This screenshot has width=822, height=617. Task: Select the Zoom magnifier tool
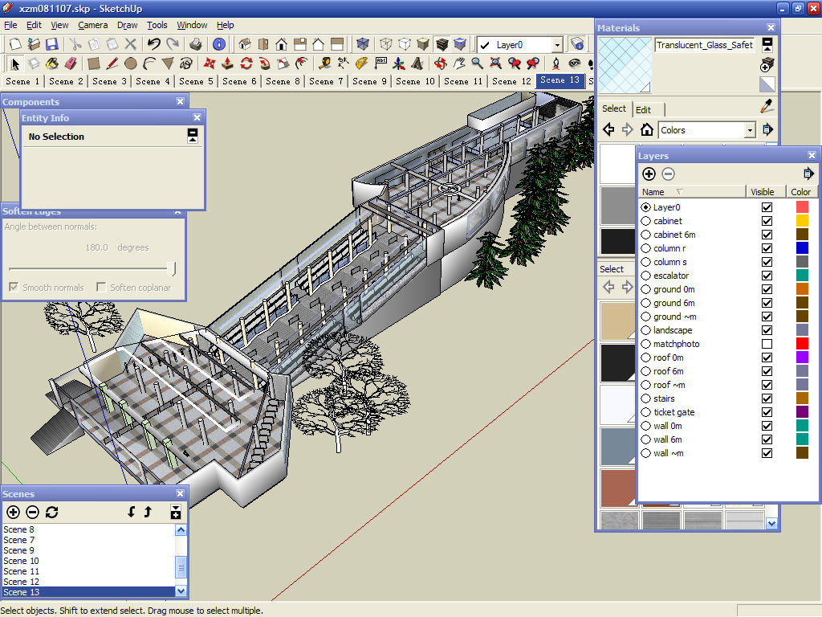pyautogui.click(x=477, y=64)
